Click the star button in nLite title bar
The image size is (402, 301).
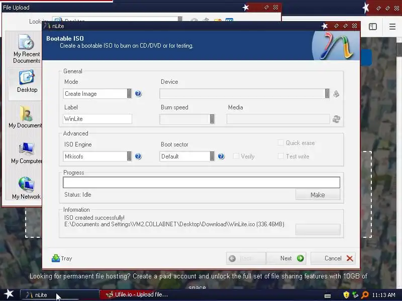coord(325,26)
